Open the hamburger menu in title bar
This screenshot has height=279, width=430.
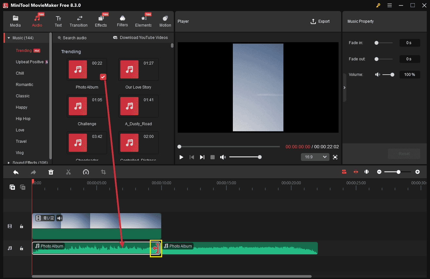(389, 5)
